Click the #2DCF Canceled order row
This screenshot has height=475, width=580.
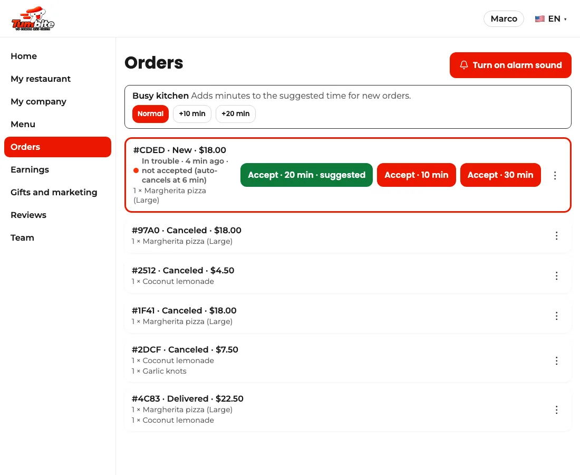click(x=347, y=360)
